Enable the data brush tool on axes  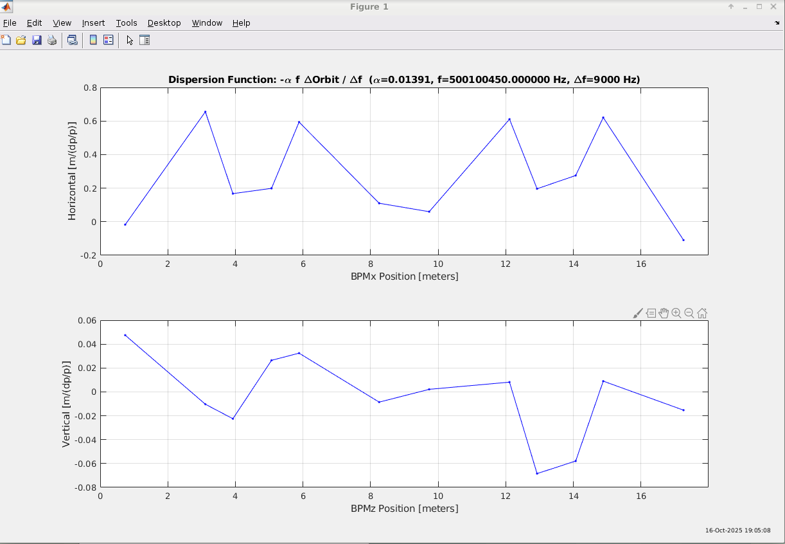(x=638, y=313)
